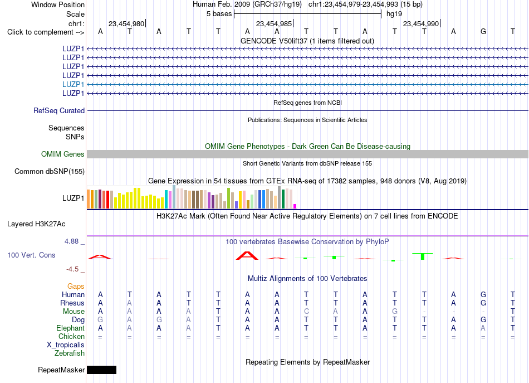Image resolution: width=529 pixels, height=383 pixels.
Task: Click the tallest green PhyloP conservation bar
Action: coord(423,256)
